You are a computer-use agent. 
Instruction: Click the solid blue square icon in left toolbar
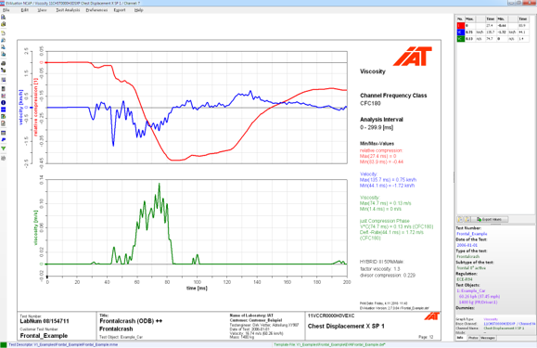pos(4,110)
